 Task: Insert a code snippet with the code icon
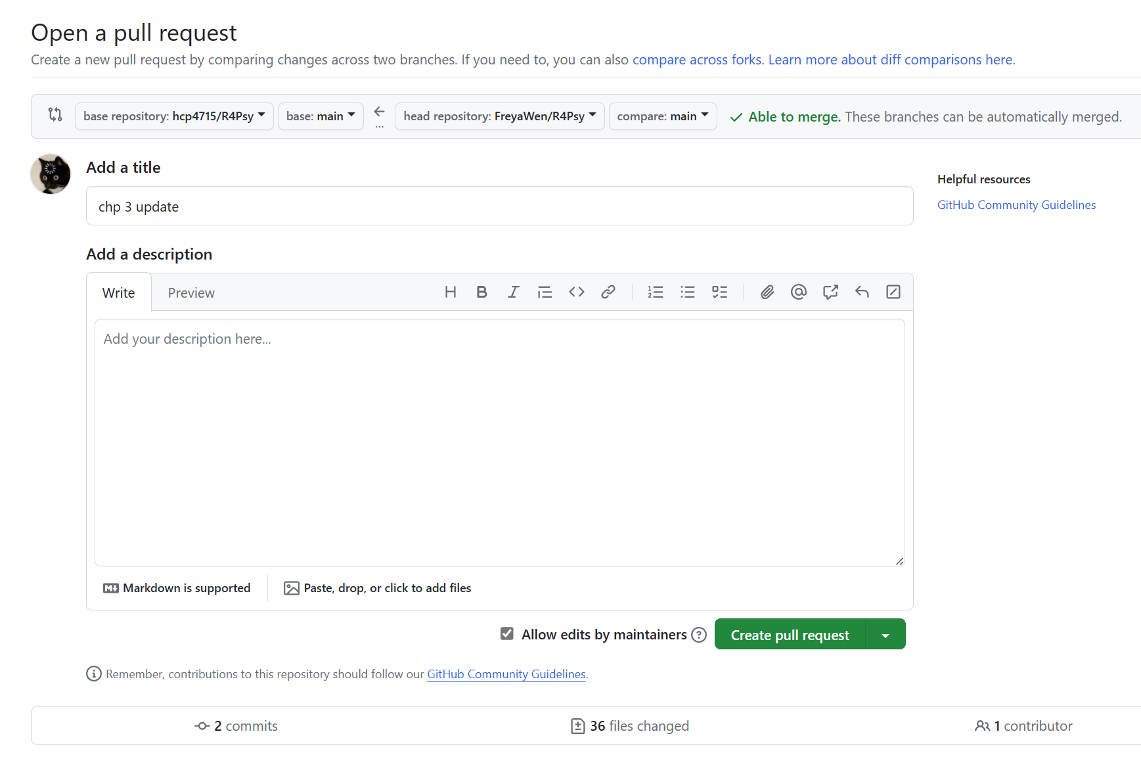tap(577, 292)
